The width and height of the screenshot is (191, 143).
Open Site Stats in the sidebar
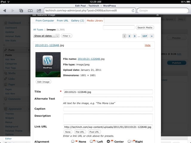click(10, 41)
